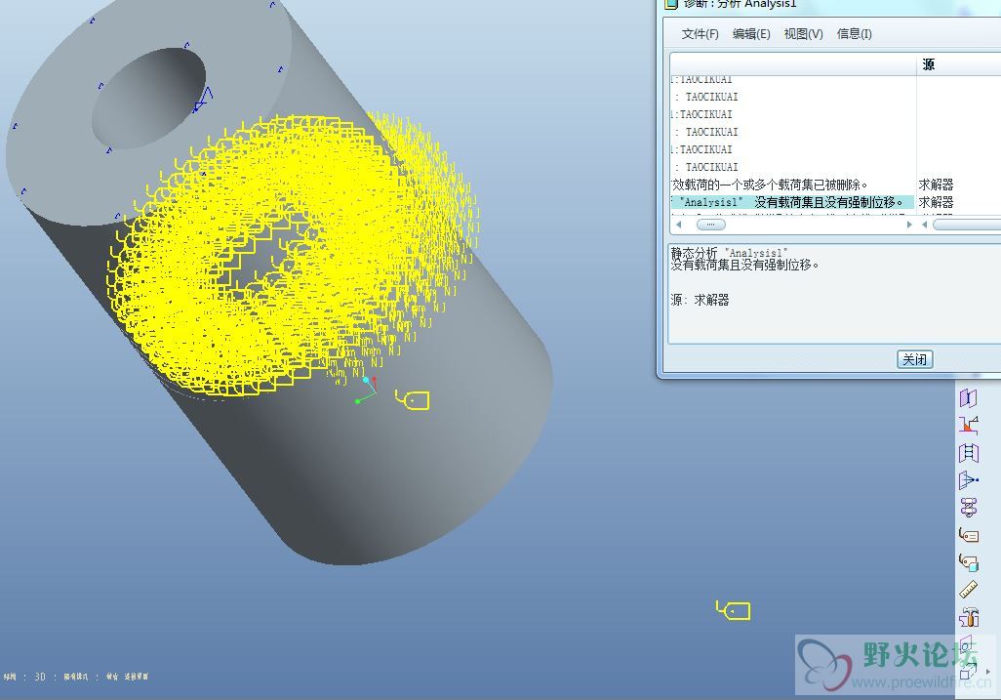
Task: Click the diagnostics dialog title icon
Action: pos(671,4)
